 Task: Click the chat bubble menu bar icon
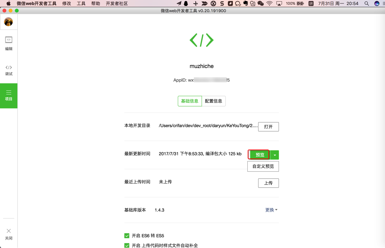(x=238, y=3)
